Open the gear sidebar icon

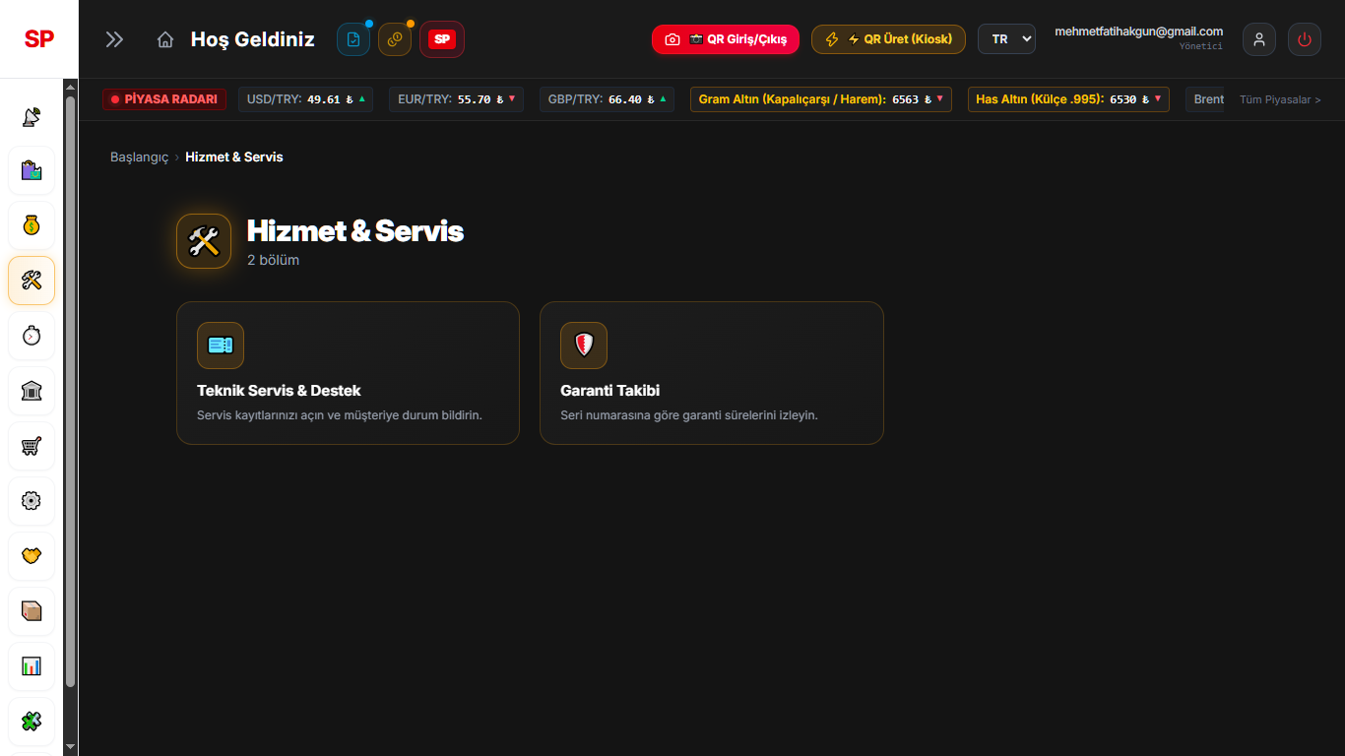(x=32, y=501)
